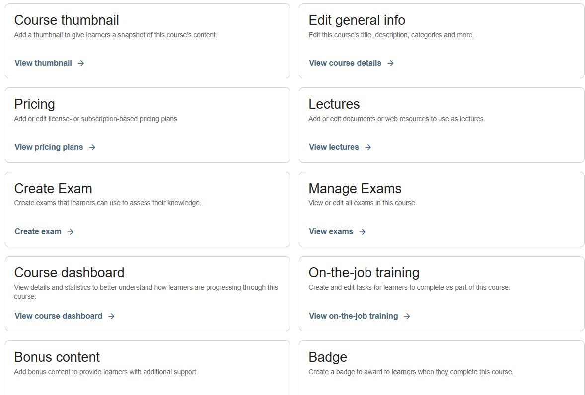Go to View pricing plans
585x395 pixels.
tap(49, 147)
